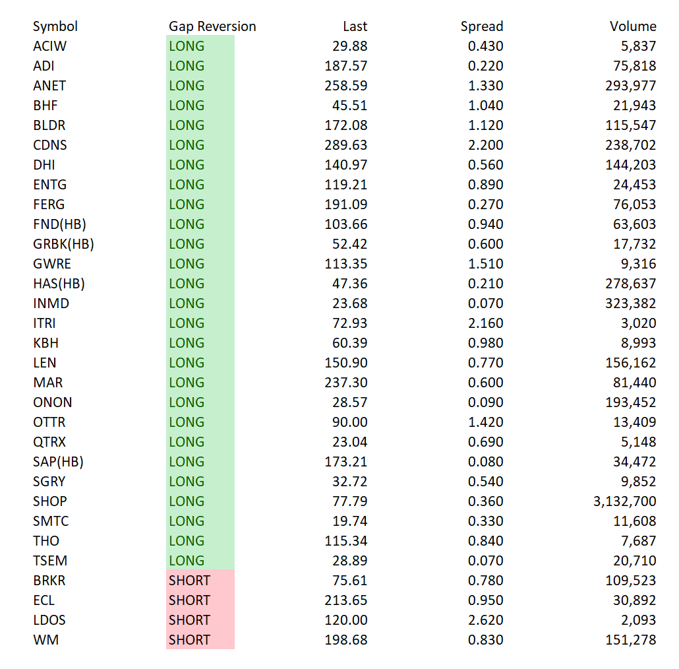Click the LDOS spread value 2.620
The image size is (679, 669).
pos(485,620)
